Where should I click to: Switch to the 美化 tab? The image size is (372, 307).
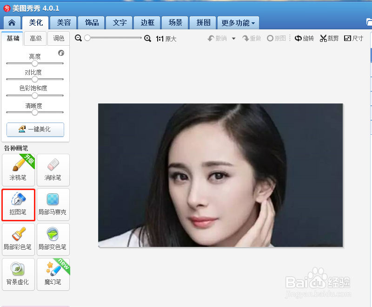click(x=36, y=23)
